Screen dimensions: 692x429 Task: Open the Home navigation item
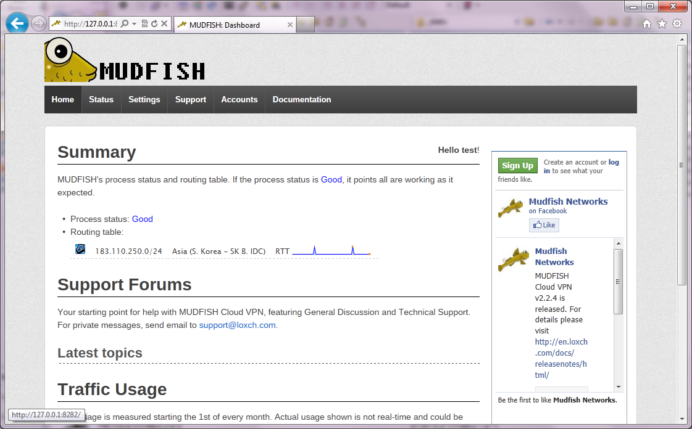(63, 99)
